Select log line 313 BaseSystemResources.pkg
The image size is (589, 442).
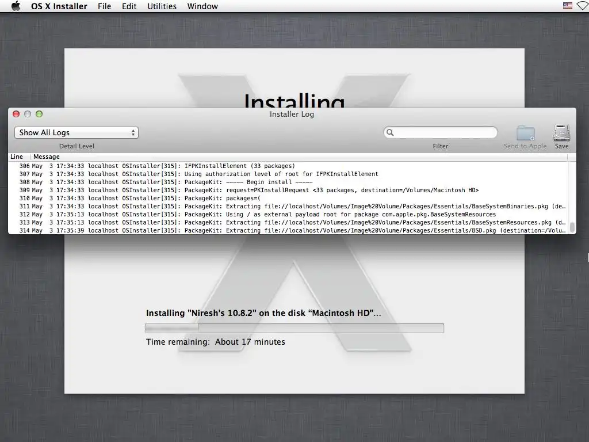288,223
